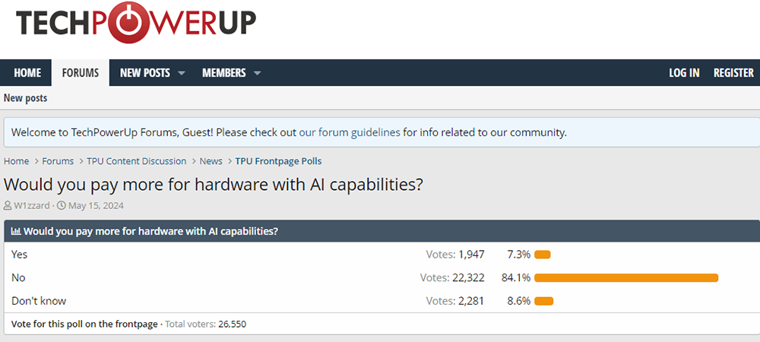Click the TechPowerUp logo
This screenshot has height=342, width=760.
click(135, 24)
